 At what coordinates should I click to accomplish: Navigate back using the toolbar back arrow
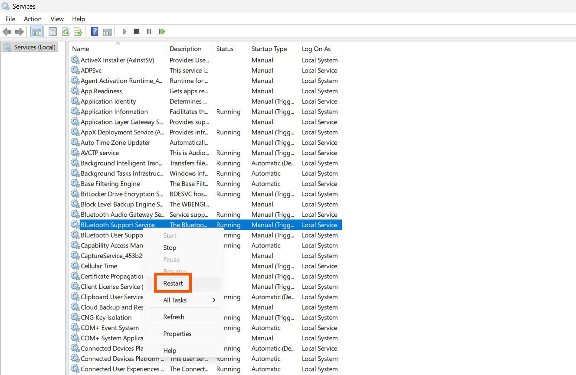[7, 31]
